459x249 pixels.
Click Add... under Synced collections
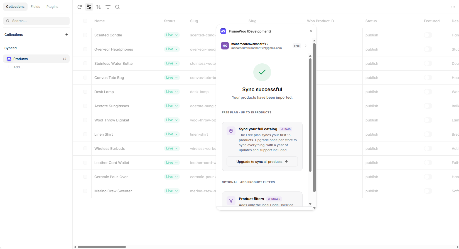[x=15, y=67]
